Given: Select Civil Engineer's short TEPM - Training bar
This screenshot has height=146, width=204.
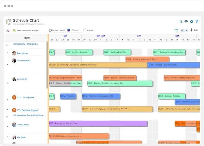Looking at the screenshot, I should (68, 96).
